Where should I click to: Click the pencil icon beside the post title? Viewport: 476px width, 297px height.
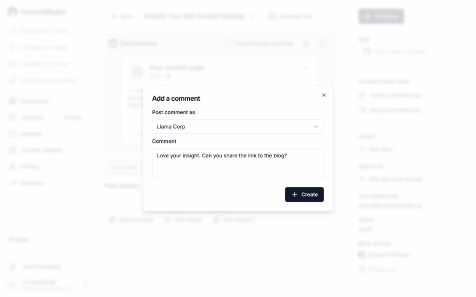coord(252,16)
